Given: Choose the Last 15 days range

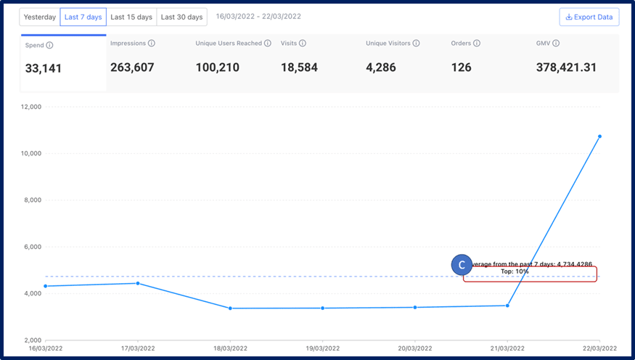Looking at the screenshot, I should [131, 17].
